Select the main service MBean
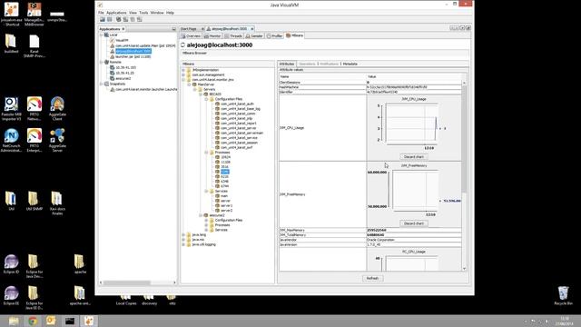This screenshot has width=581, height=327. [224, 196]
